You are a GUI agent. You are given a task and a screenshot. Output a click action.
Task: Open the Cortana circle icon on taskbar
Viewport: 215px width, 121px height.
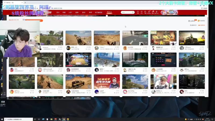click(x=35, y=119)
